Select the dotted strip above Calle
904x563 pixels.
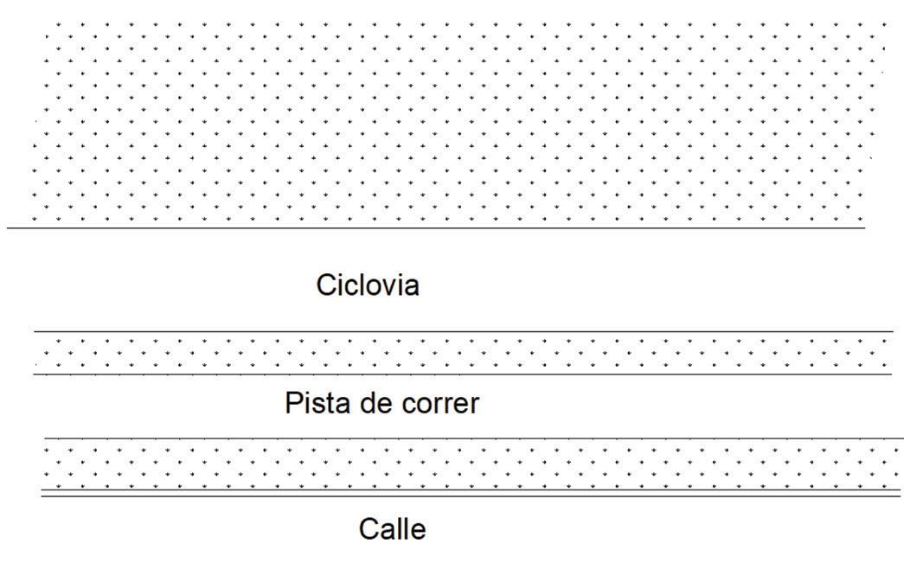click(471, 464)
